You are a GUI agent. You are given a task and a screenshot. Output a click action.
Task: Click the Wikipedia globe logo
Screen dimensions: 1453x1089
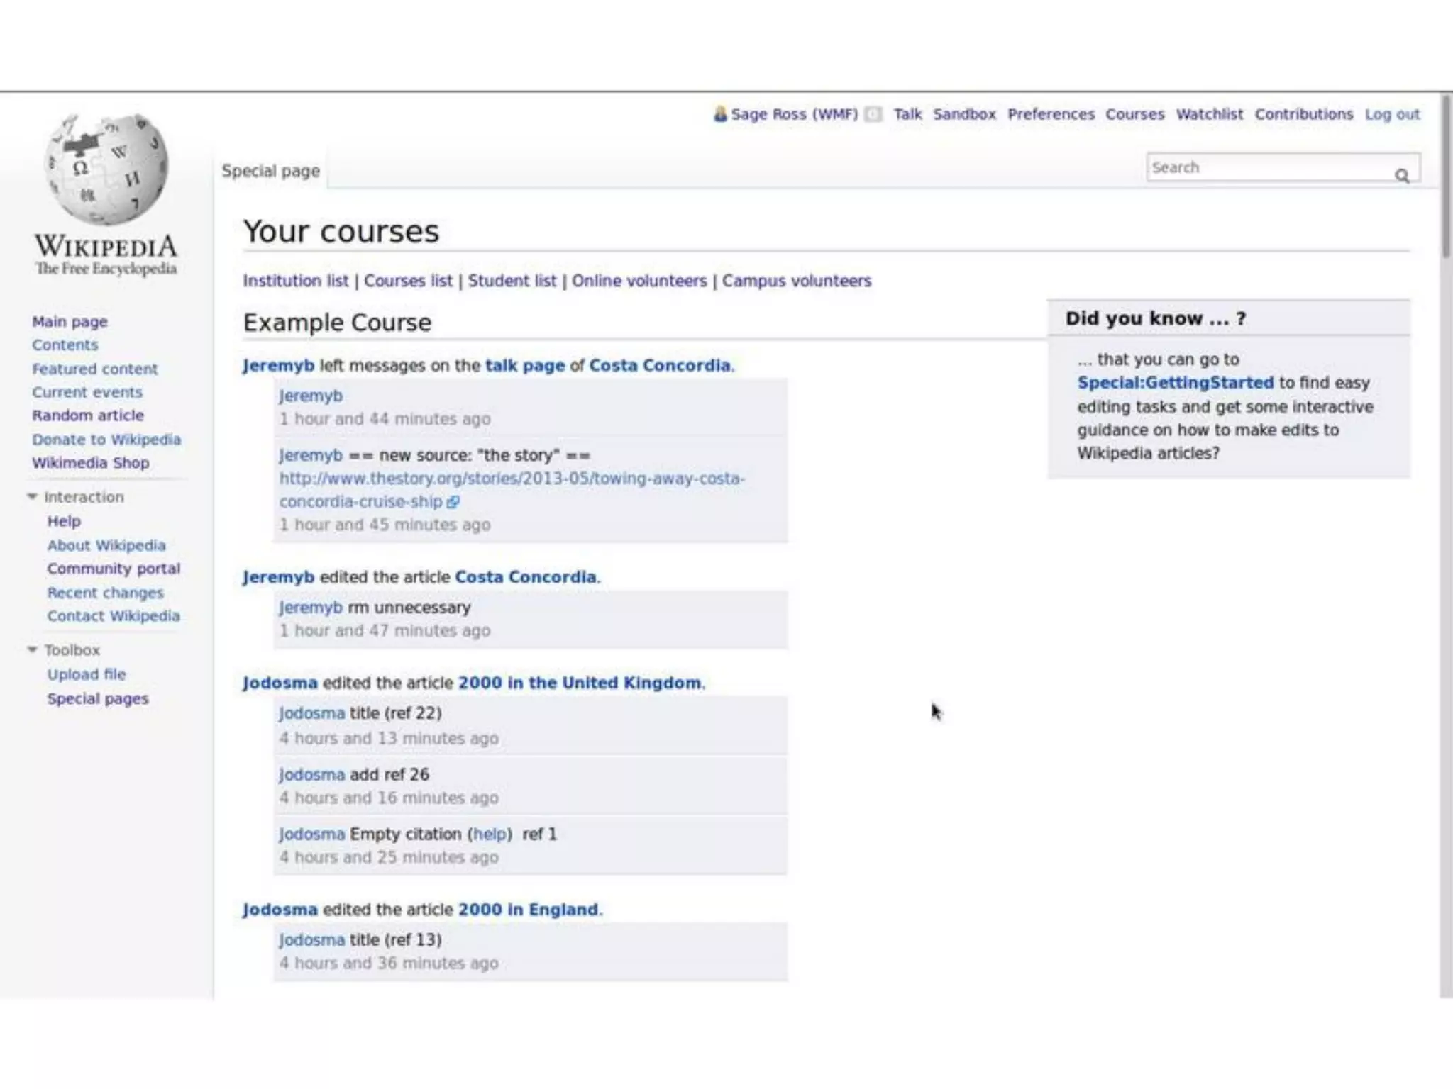(106, 170)
